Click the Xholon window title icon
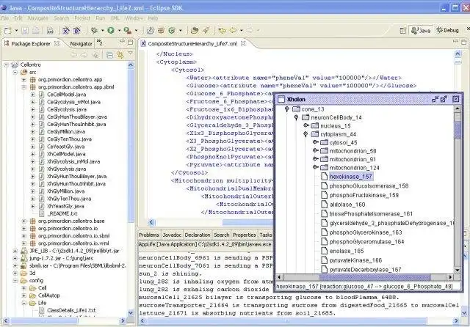470x327 pixels. tap(281, 98)
